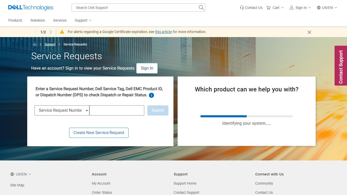Open Contact Support footer link
347x195 pixels.
(186, 192)
